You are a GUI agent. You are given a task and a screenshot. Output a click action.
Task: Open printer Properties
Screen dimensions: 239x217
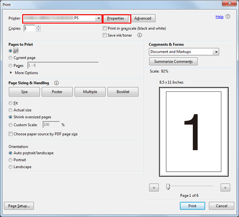pos(116,18)
